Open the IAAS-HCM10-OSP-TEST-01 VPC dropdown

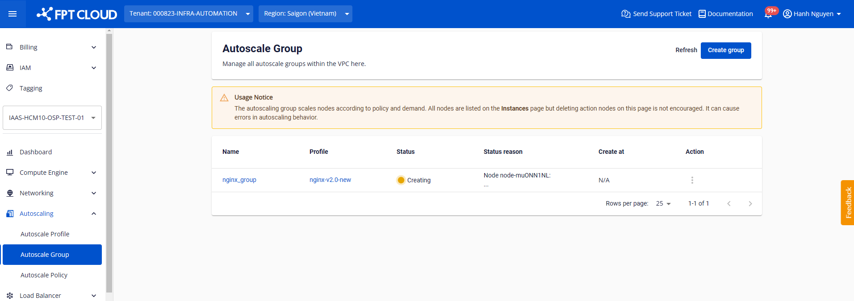point(52,118)
